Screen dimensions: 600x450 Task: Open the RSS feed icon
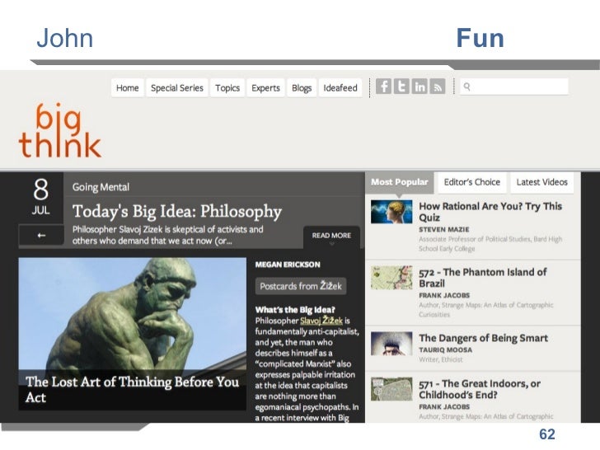(x=438, y=86)
